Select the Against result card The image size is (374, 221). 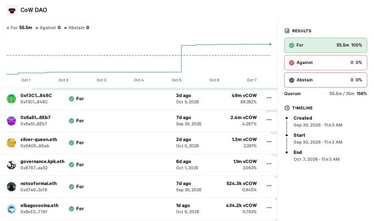pyautogui.click(x=326, y=63)
